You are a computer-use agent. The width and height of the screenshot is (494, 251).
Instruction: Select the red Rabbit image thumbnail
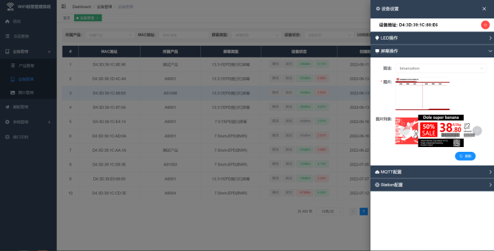point(406,131)
